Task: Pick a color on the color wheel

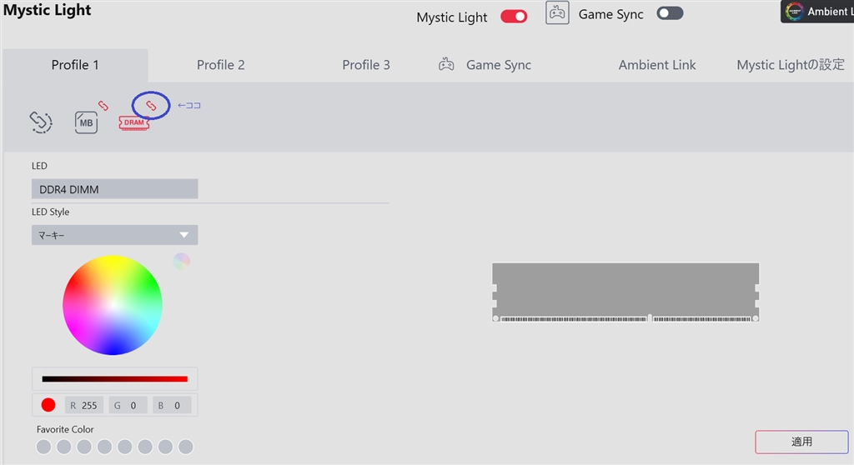Action: point(113,306)
